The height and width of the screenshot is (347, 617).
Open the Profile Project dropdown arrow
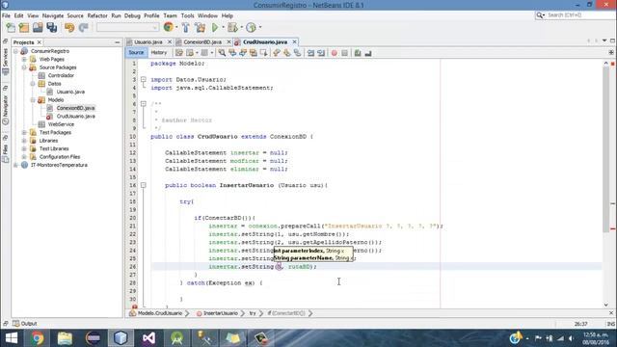point(260,28)
